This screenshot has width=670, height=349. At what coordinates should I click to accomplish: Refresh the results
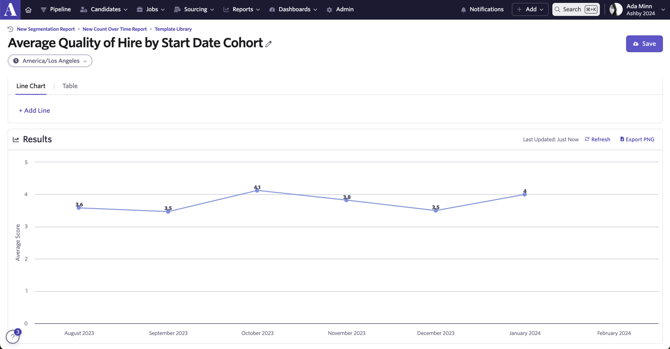(597, 139)
